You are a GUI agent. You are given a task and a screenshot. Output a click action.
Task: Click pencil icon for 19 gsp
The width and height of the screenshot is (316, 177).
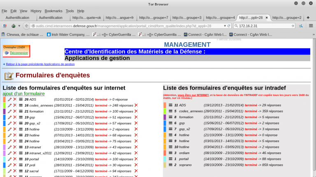(9, 117)
